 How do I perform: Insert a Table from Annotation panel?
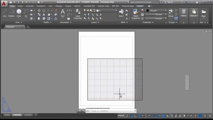point(69,19)
